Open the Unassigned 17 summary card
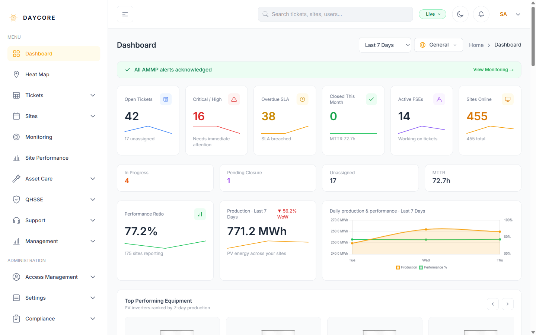This screenshot has height=335, width=536. point(370,178)
